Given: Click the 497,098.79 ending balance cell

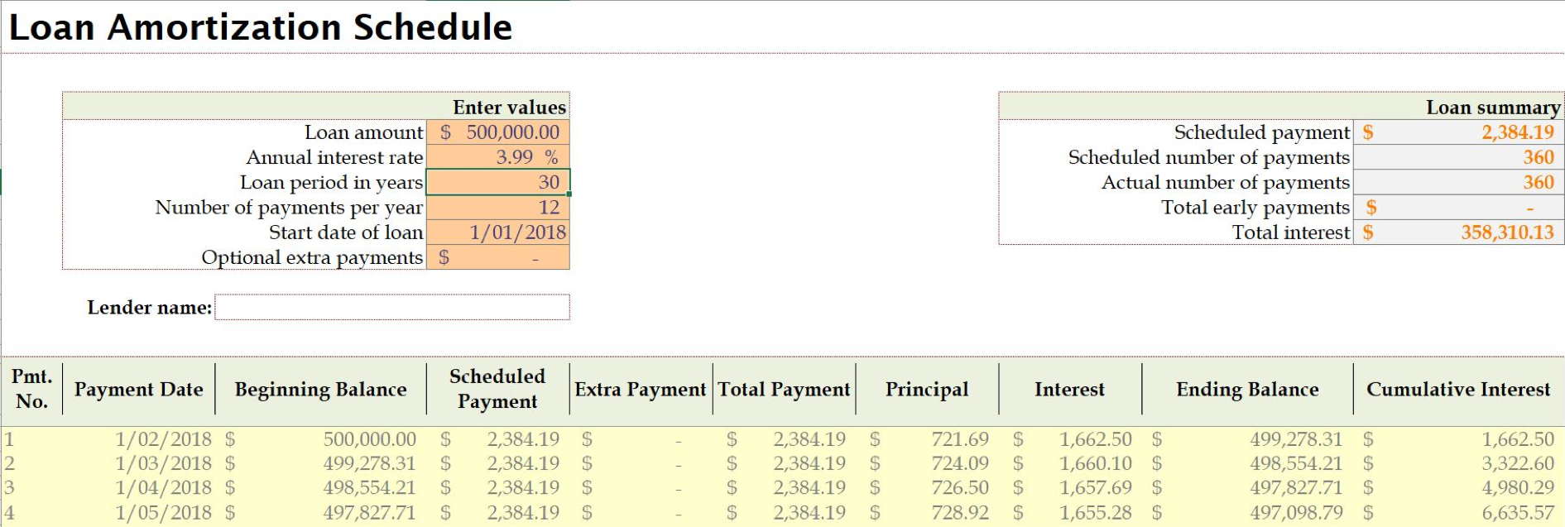Looking at the screenshot, I should tap(1295, 513).
